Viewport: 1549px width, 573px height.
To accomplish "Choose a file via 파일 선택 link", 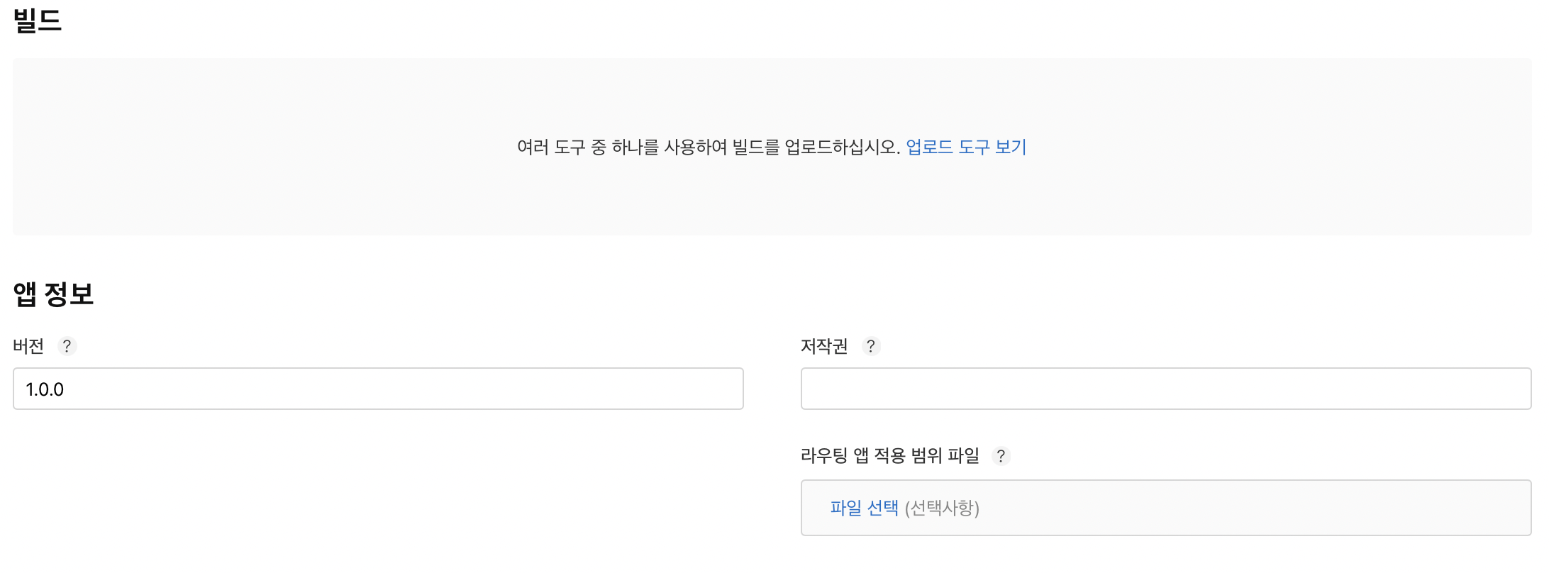I will (x=864, y=508).
